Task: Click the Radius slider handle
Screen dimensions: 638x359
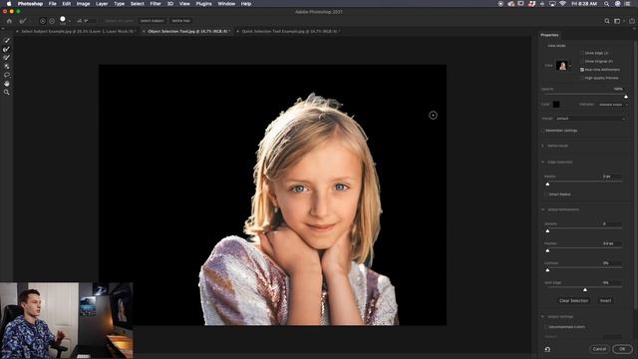Action: click(x=547, y=183)
